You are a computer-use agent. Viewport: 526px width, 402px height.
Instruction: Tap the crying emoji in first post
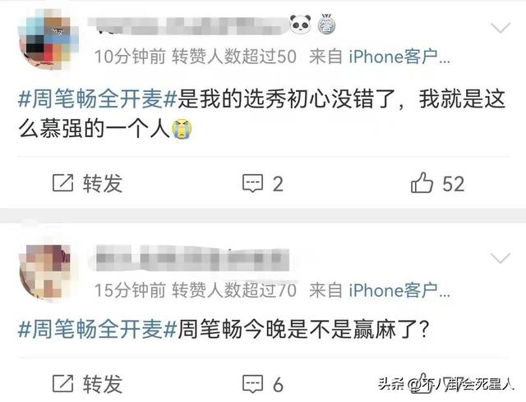click(182, 128)
